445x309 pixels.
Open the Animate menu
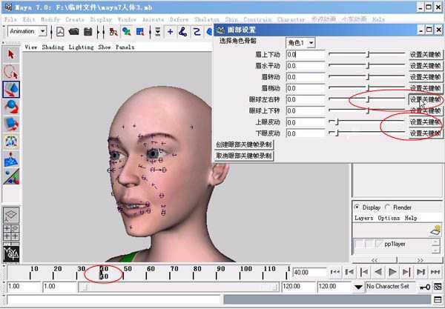(x=154, y=19)
